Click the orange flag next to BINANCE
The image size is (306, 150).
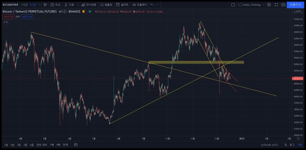(x=83, y=12)
